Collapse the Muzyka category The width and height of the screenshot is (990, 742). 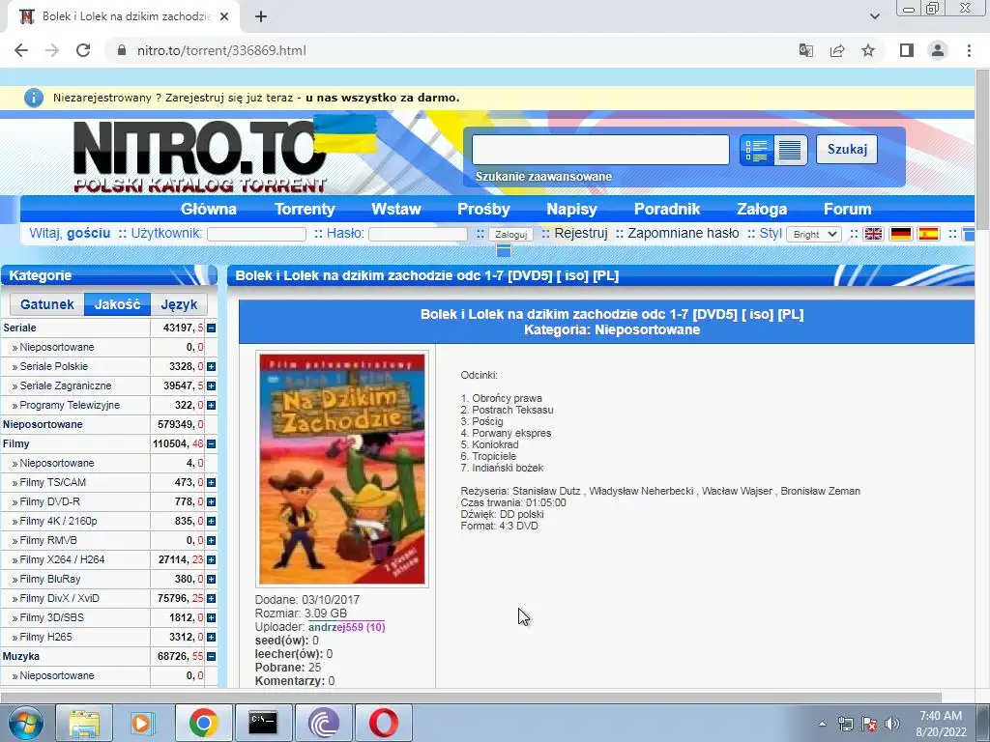click(212, 657)
